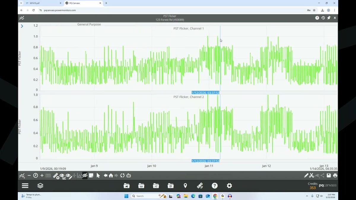Expand the blue chevron side panel
356x200 pixels.
[22, 26]
